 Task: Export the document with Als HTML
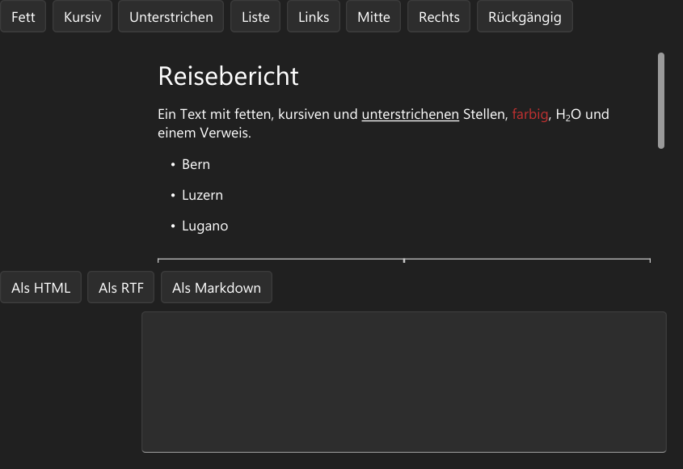tap(41, 288)
